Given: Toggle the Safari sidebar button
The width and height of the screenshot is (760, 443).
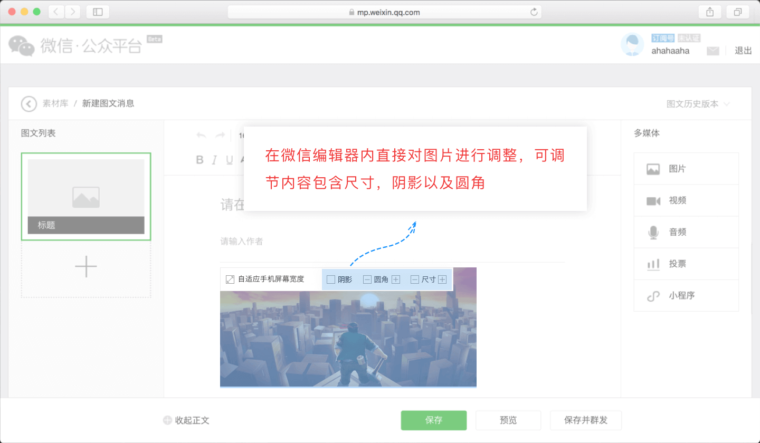Looking at the screenshot, I should pyautogui.click(x=98, y=12).
